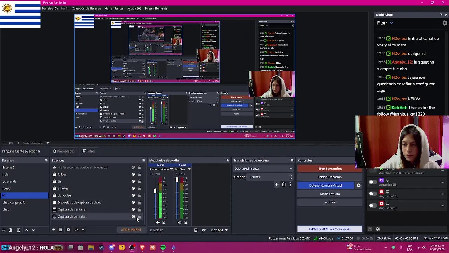
Task: Adjust the Audio del escritorio volume fader
Action: pos(155,191)
